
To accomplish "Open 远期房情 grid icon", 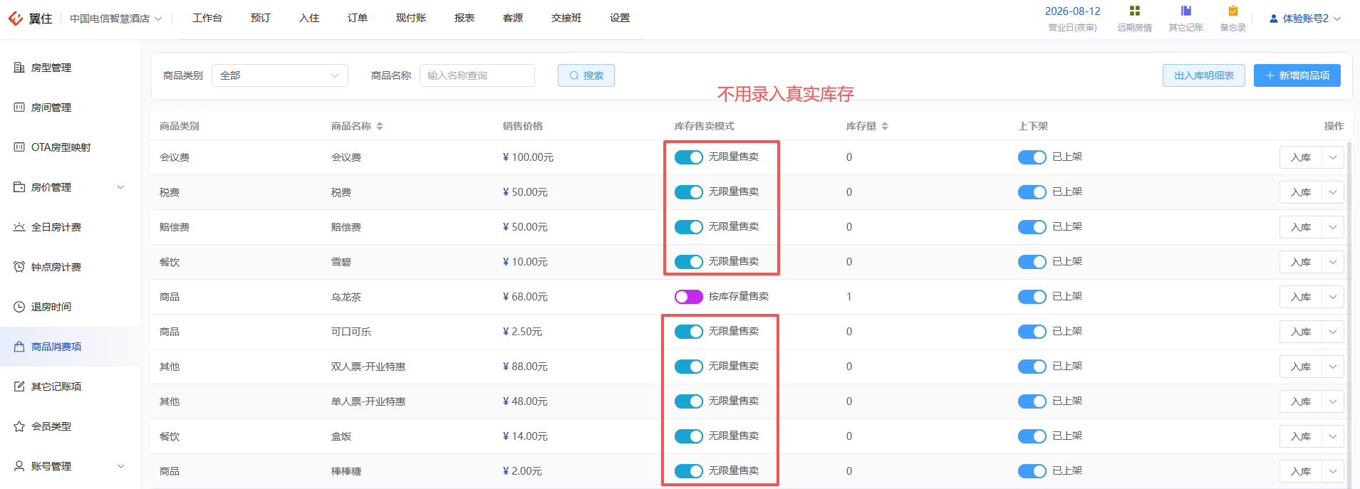I will point(1135,11).
